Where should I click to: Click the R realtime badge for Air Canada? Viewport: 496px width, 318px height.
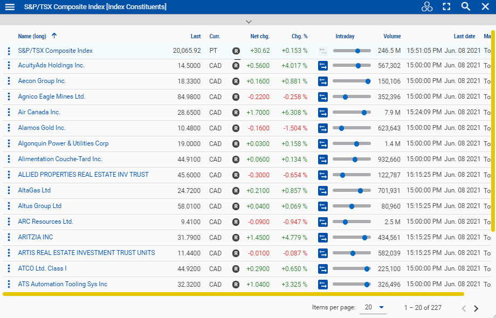click(236, 113)
